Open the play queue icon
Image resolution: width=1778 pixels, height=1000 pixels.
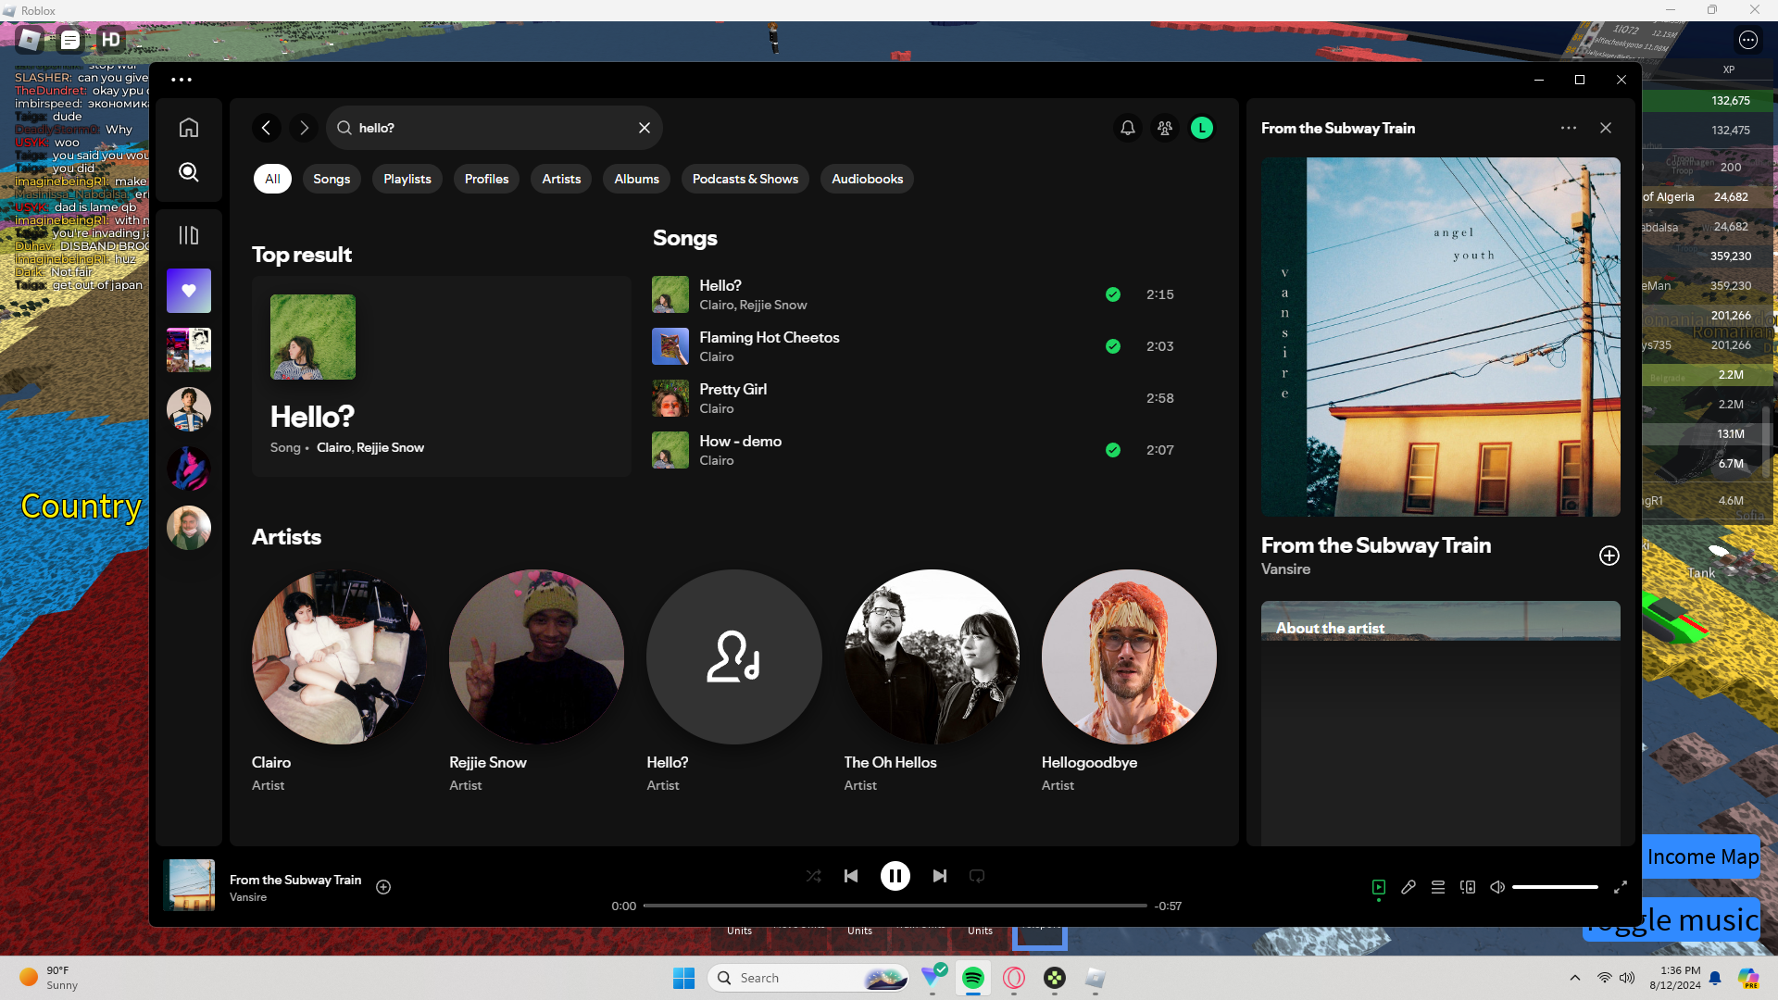tap(1438, 887)
